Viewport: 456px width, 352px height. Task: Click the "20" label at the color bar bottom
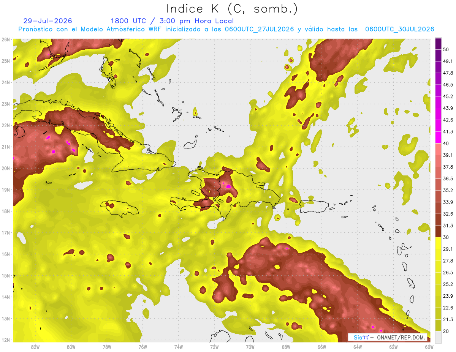(x=446, y=331)
